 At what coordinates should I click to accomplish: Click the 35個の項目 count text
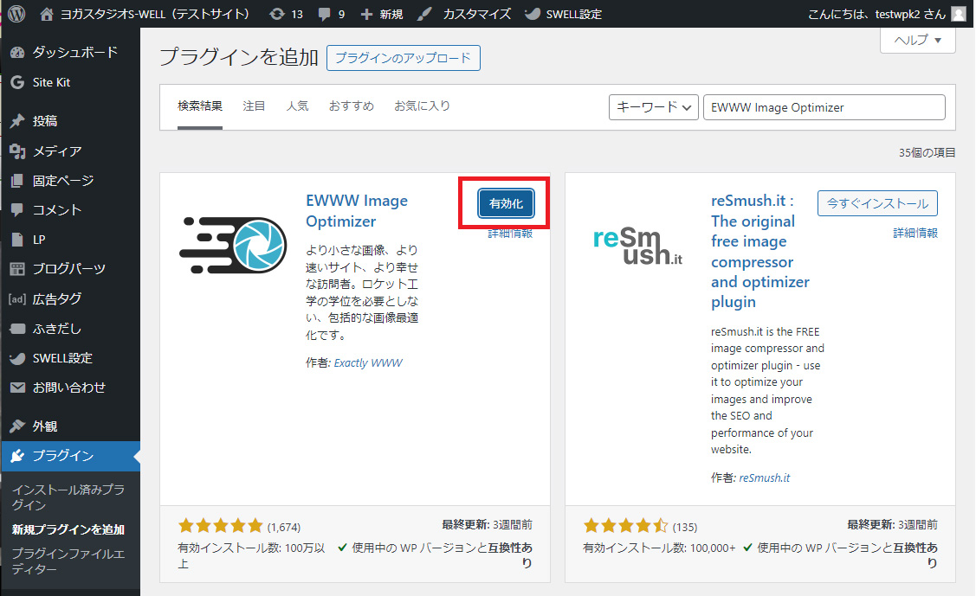[927, 152]
